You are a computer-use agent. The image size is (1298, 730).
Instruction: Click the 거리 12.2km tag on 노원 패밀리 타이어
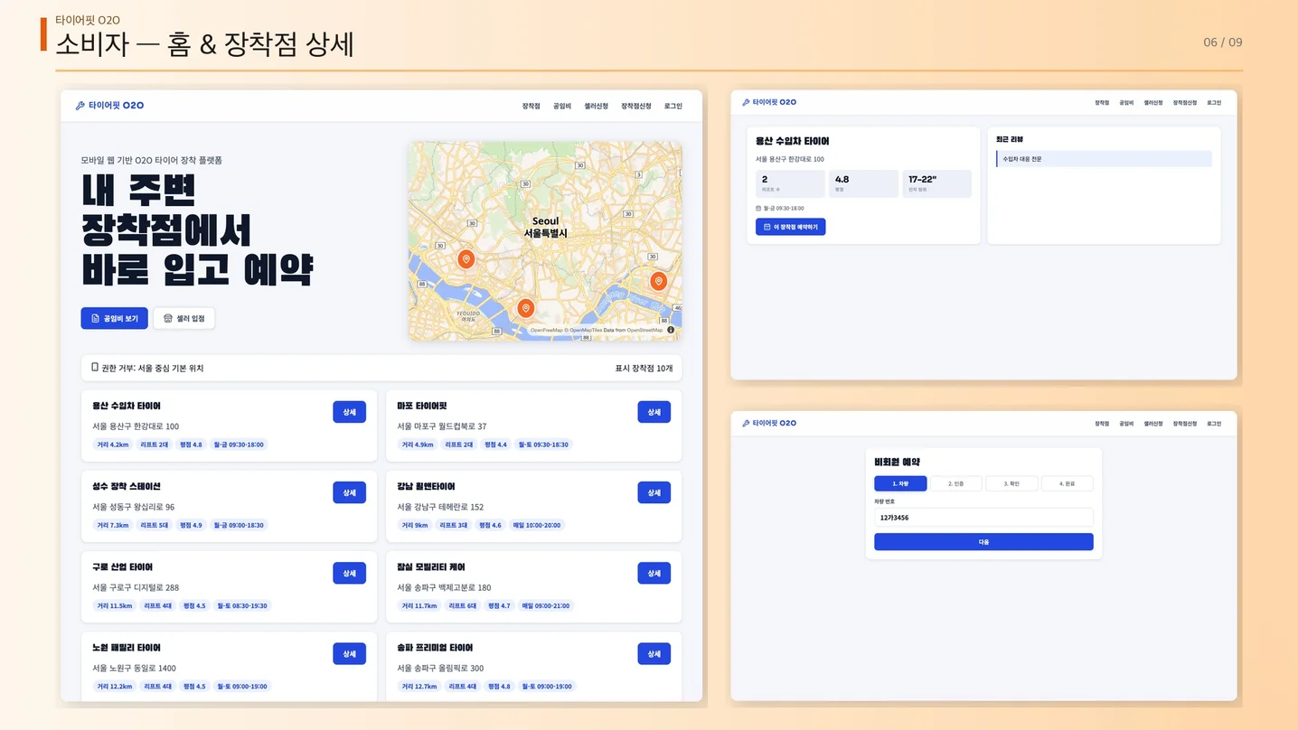115,686
